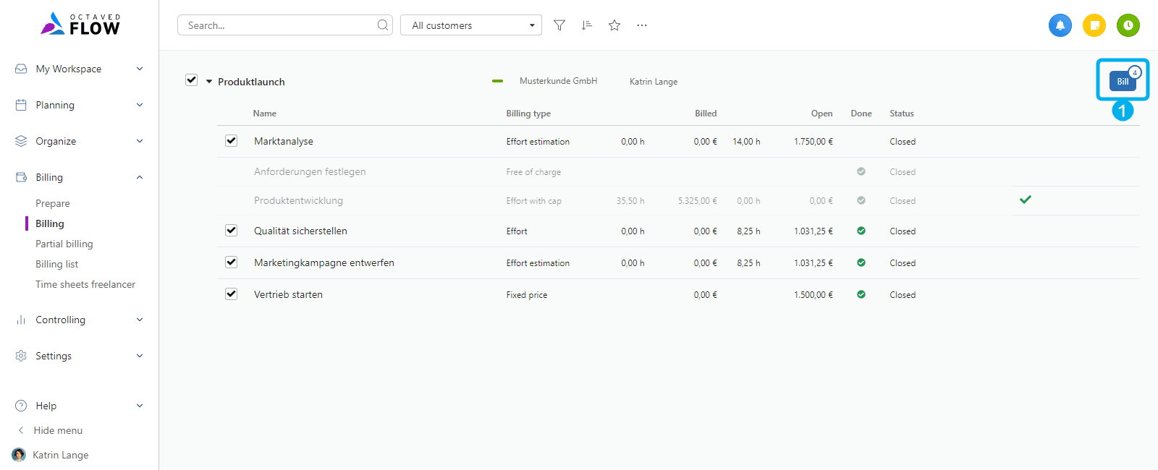
Task: Click the star favorites icon
Action: (x=614, y=25)
